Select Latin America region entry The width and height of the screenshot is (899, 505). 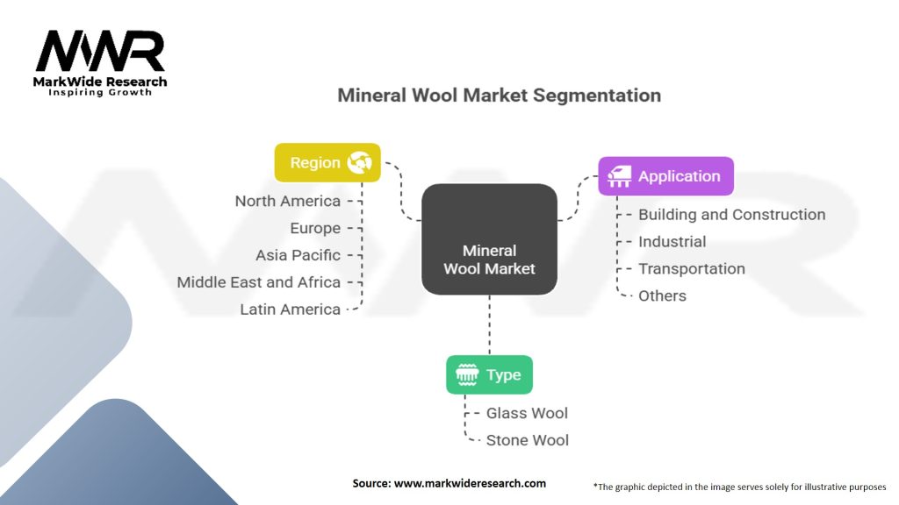click(x=290, y=309)
